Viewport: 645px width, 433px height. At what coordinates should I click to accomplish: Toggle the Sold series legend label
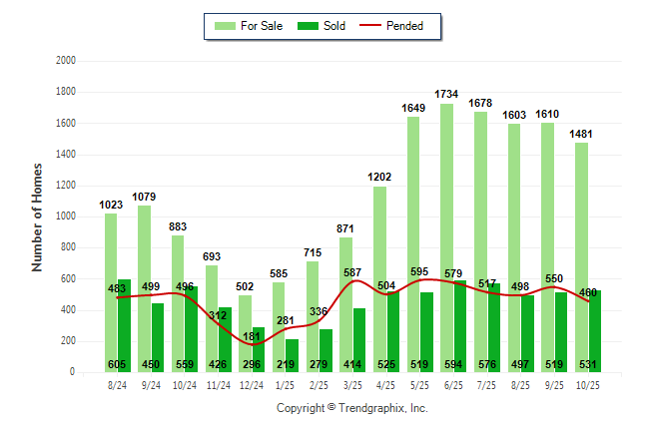pos(334,26)
